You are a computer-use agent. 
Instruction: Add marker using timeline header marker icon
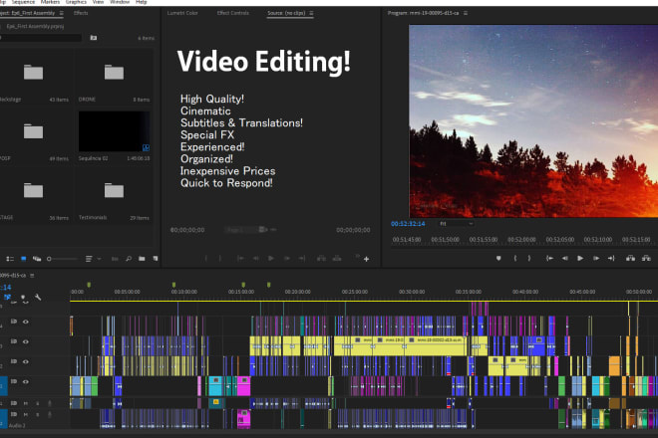23,298
